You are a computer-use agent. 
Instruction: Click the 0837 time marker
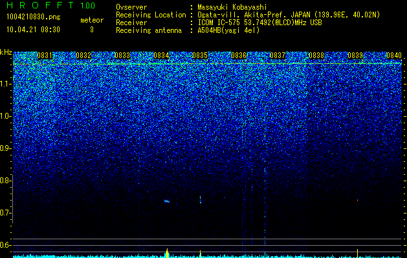coord(278,55)
